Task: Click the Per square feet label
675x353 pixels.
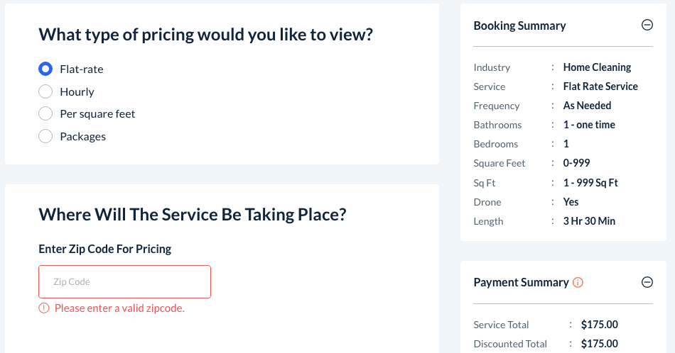Action: pos(97,113)
